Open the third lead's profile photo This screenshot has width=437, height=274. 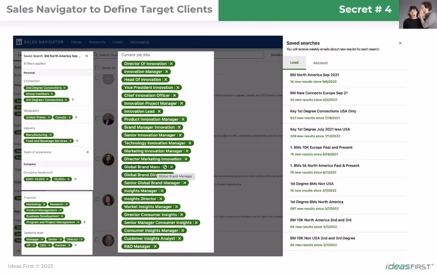108,160
